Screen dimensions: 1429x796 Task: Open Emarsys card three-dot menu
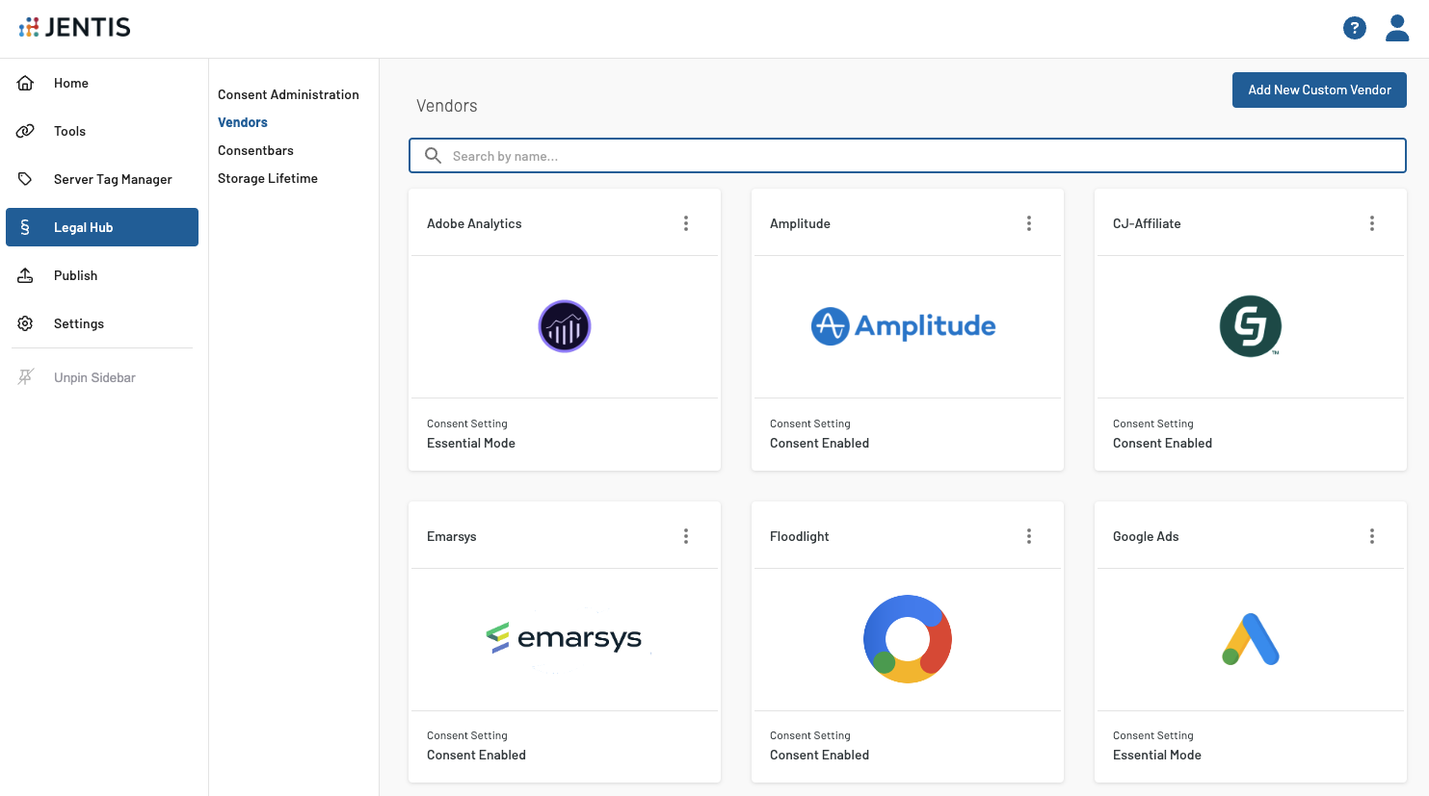(686, 536)
